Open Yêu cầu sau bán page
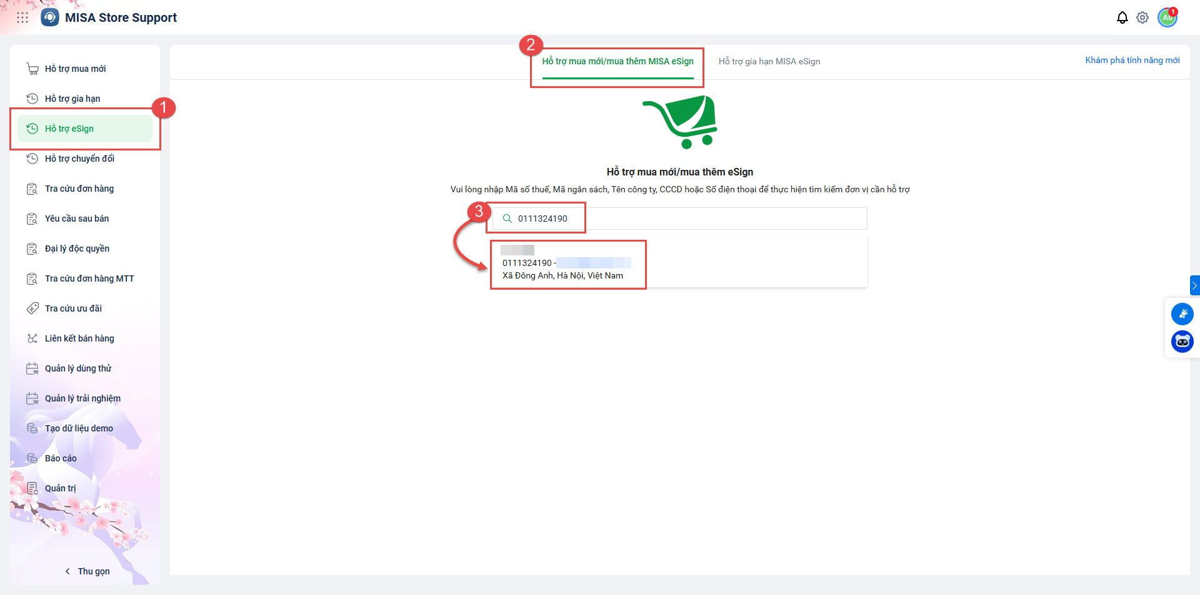The width and height of the screenshot is (1200, 595). tap(85, 219)
